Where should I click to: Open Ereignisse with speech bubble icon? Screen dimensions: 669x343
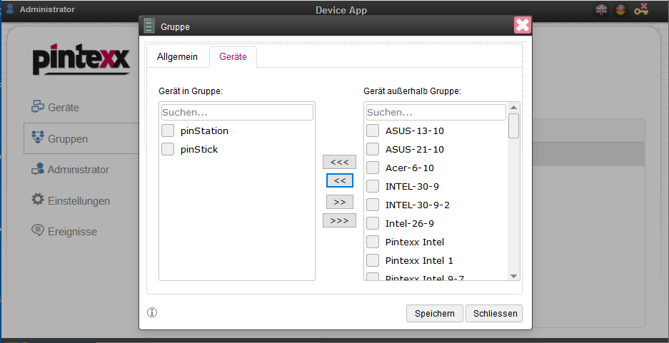(x=72, y=232)
